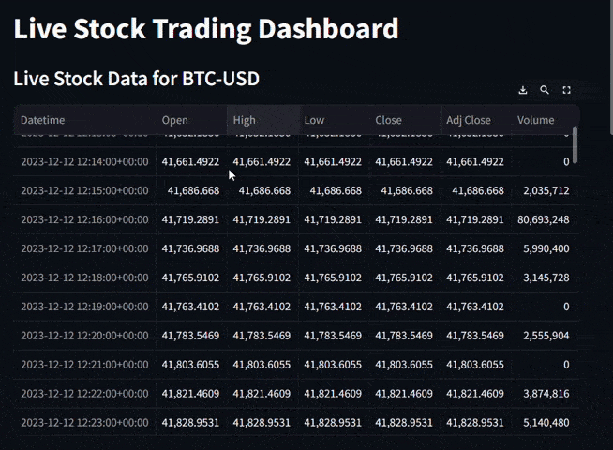This screenshot has height=450, width=613.
Task: Click the download data icon
Action: (523, 90)
